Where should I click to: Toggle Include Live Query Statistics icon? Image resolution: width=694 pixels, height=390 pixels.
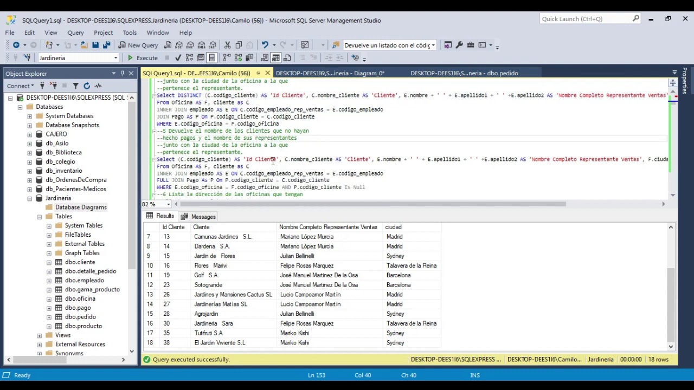pos(238,58)
